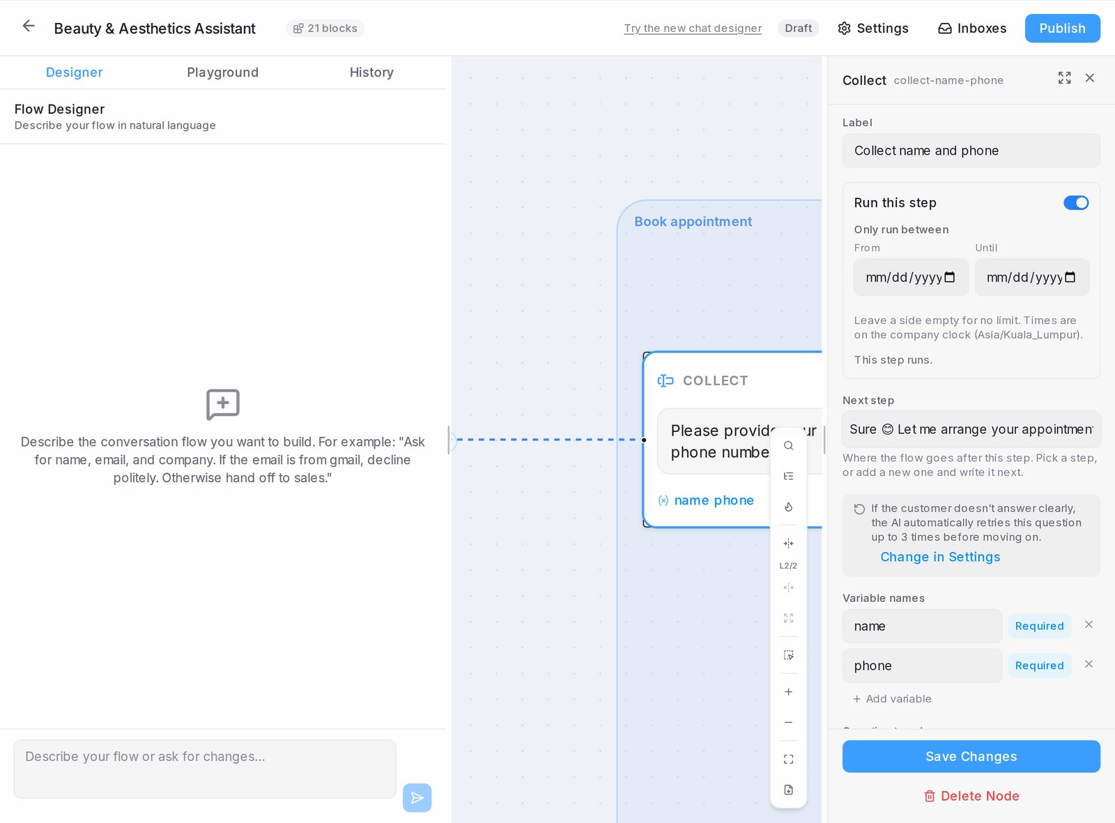Click the flame icon in canvas toolbar
1115x823 pixels.
click(x=788, y=507)
